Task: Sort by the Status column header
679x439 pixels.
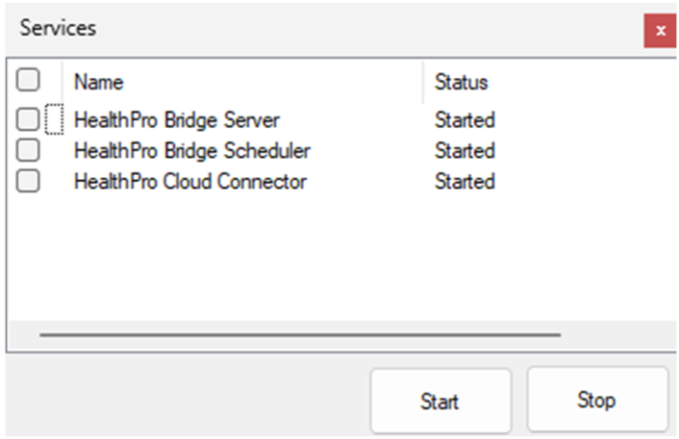Action: tap(462, 82)
